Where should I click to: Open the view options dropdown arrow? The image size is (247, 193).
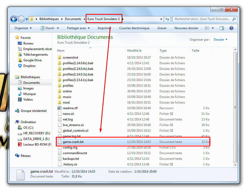click(x=213, y=28)
